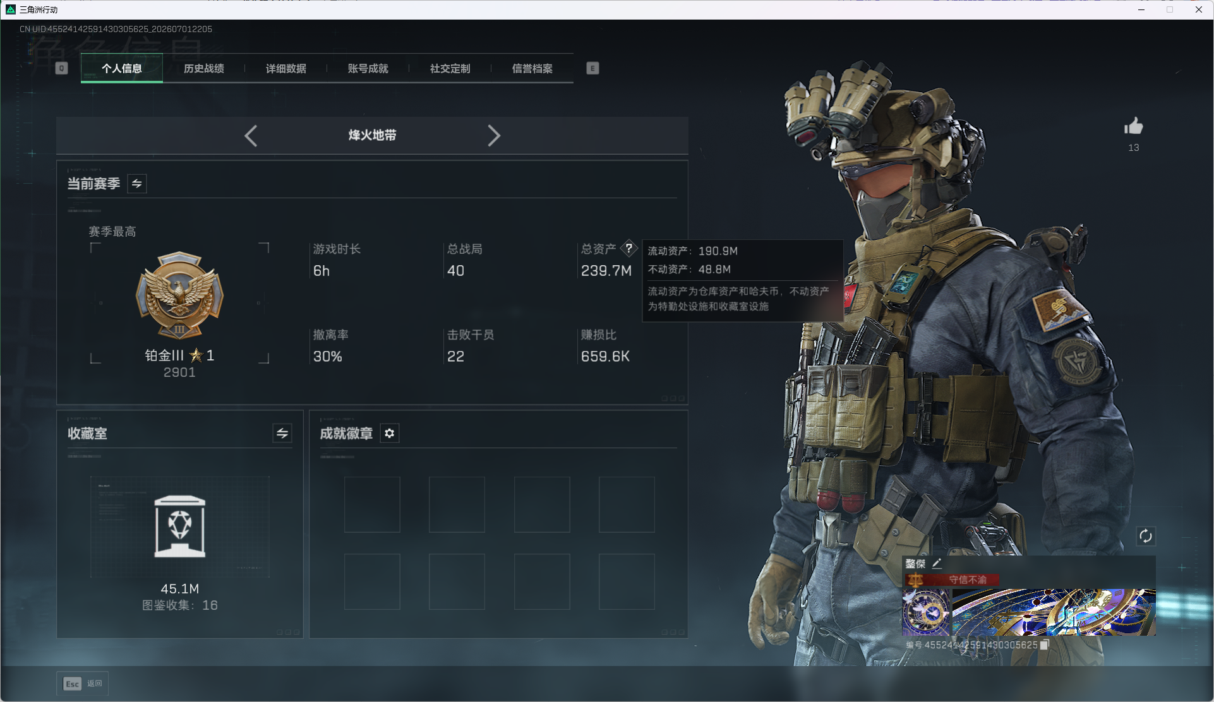Screen dimensions: 1214x702
Task: Click the 2901 rank score
Action: coord(180,372)
